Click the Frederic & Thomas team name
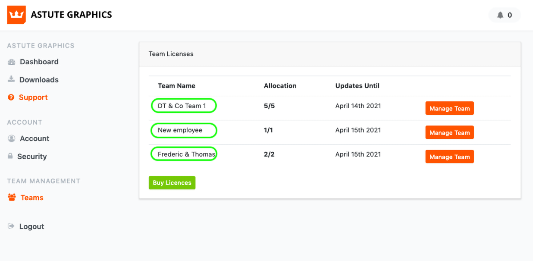 (186, 154)
